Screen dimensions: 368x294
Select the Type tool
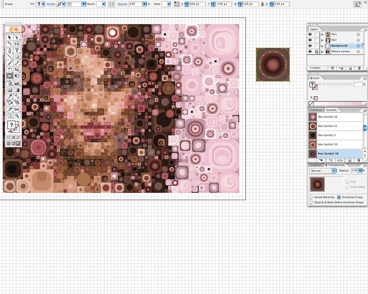pyautogui.click(x=17, y=51)
